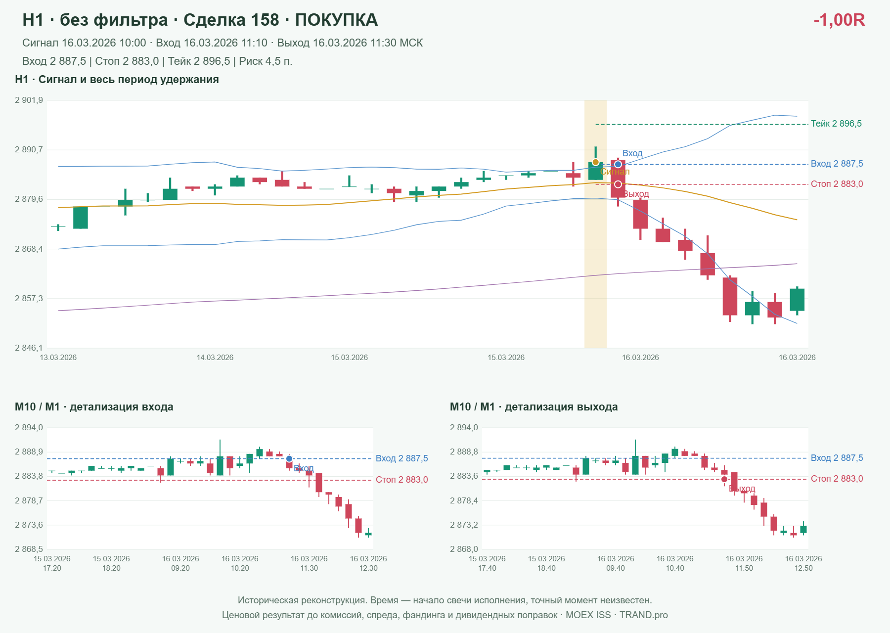890x633 pixels.
Task: Click the '16.03.2026 11:50' time label
Action: point(744,563)
